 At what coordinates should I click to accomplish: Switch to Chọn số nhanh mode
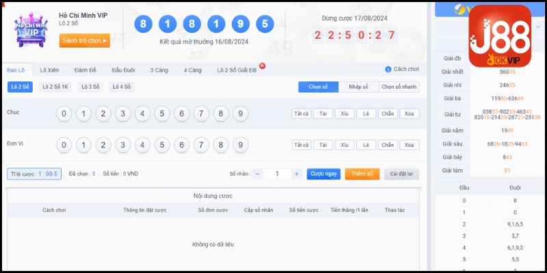click(399, 87)
